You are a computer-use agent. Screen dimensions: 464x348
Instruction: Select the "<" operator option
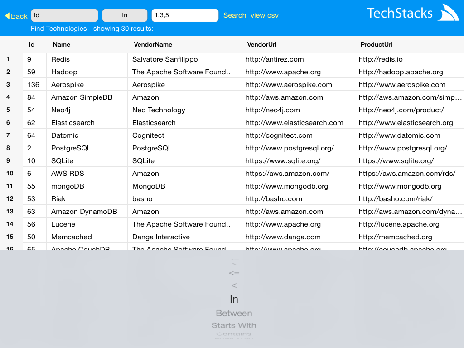234,285
